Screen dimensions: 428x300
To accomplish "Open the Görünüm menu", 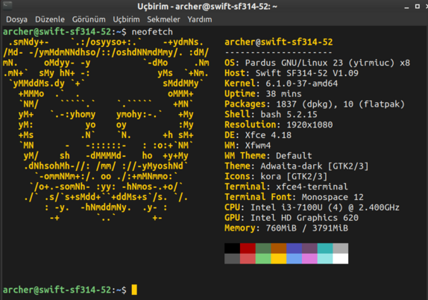I will point(89,19).
